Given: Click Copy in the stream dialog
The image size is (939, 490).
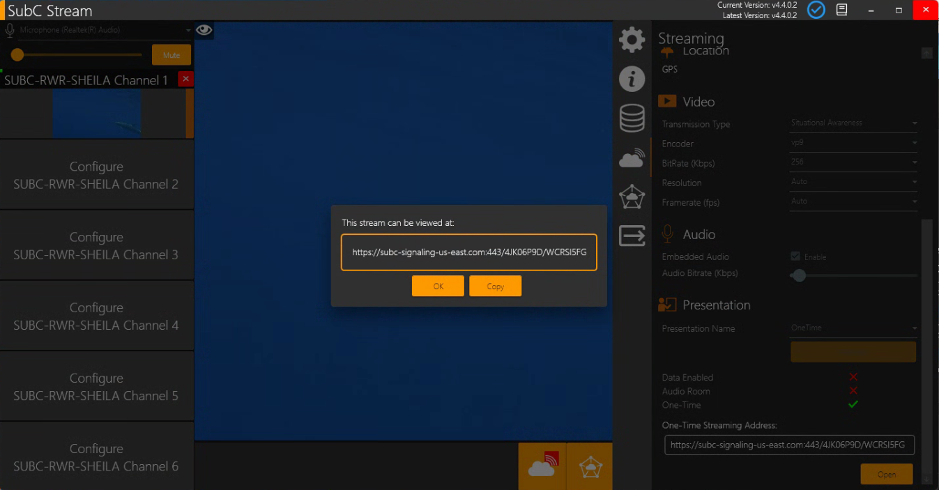Looking at the screenshot, I should coord(495,286).
